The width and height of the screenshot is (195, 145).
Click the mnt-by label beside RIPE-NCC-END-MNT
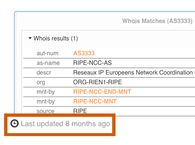point(46,92)
